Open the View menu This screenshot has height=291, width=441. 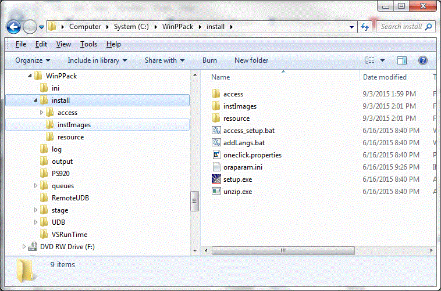[x=63, y=44]
